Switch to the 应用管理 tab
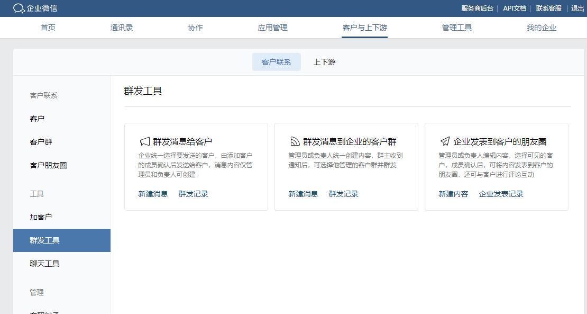The image size is (587, 314). (272, 28)
